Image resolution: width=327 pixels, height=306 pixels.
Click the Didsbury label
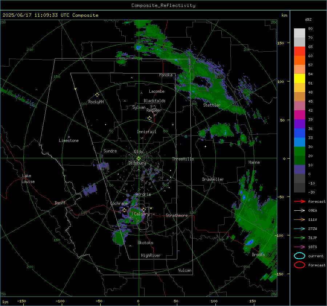pos(137,163)
